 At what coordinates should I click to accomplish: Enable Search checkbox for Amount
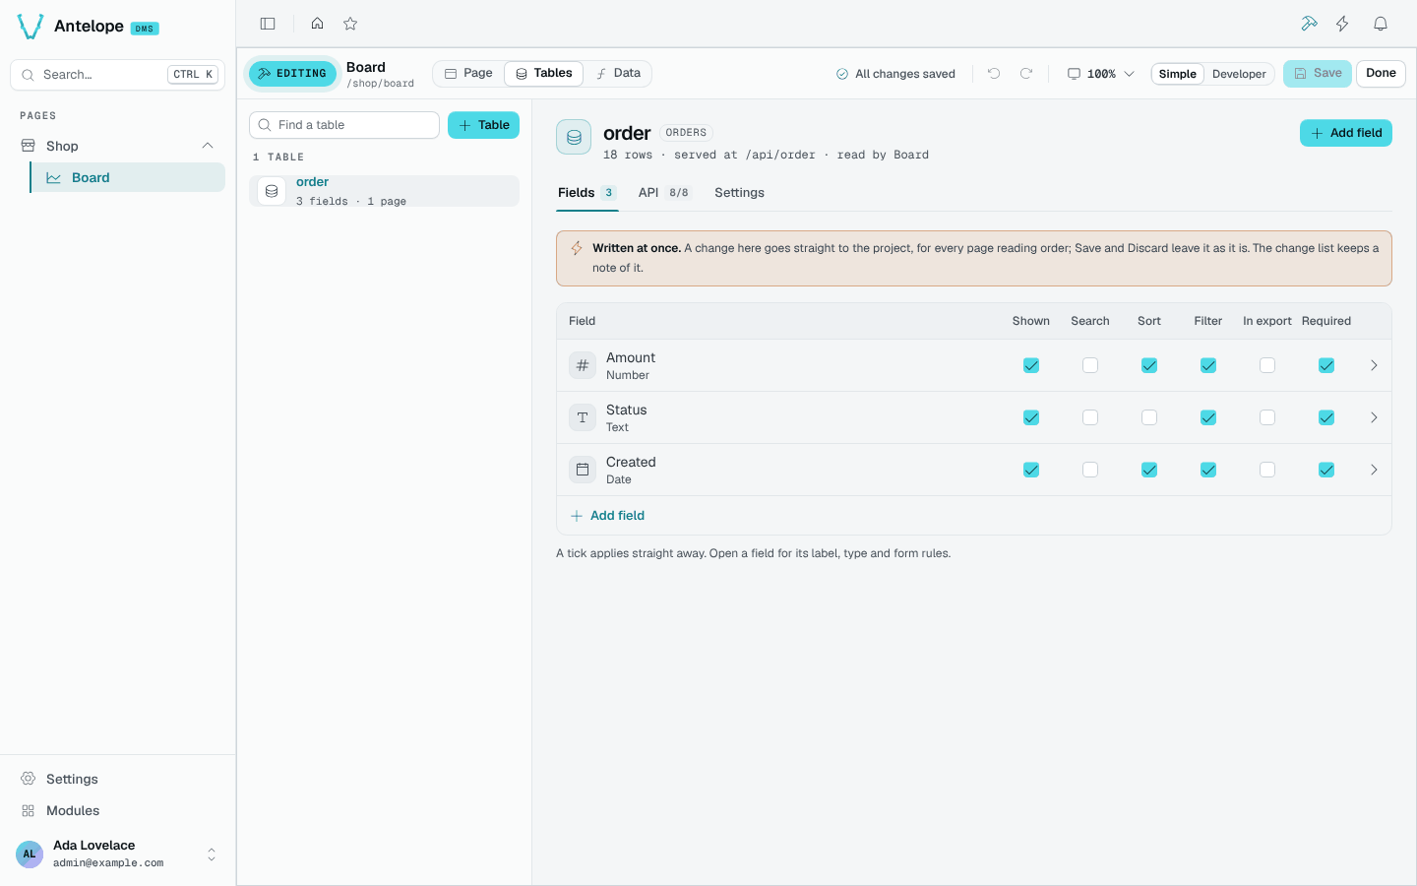point(1090,365)
